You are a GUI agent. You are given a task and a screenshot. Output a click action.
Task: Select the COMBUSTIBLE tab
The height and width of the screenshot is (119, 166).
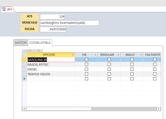click(40, 43)
